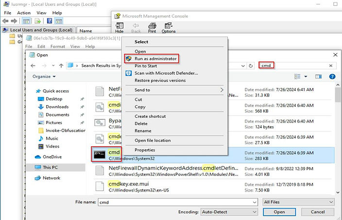Open recent locations dropdown arrow
Image resolution: width=342 pixels, height=220 pixels.
tap(53, 65)
